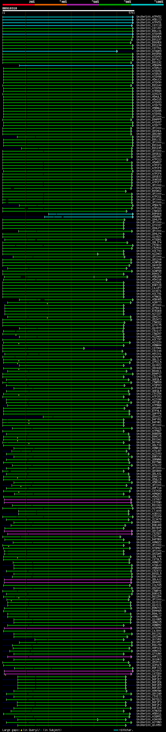Viewport: 166px width, 732px height.
Task: Click the UniRef100_A7QTM0 label
Action: [x=149, y=628]
